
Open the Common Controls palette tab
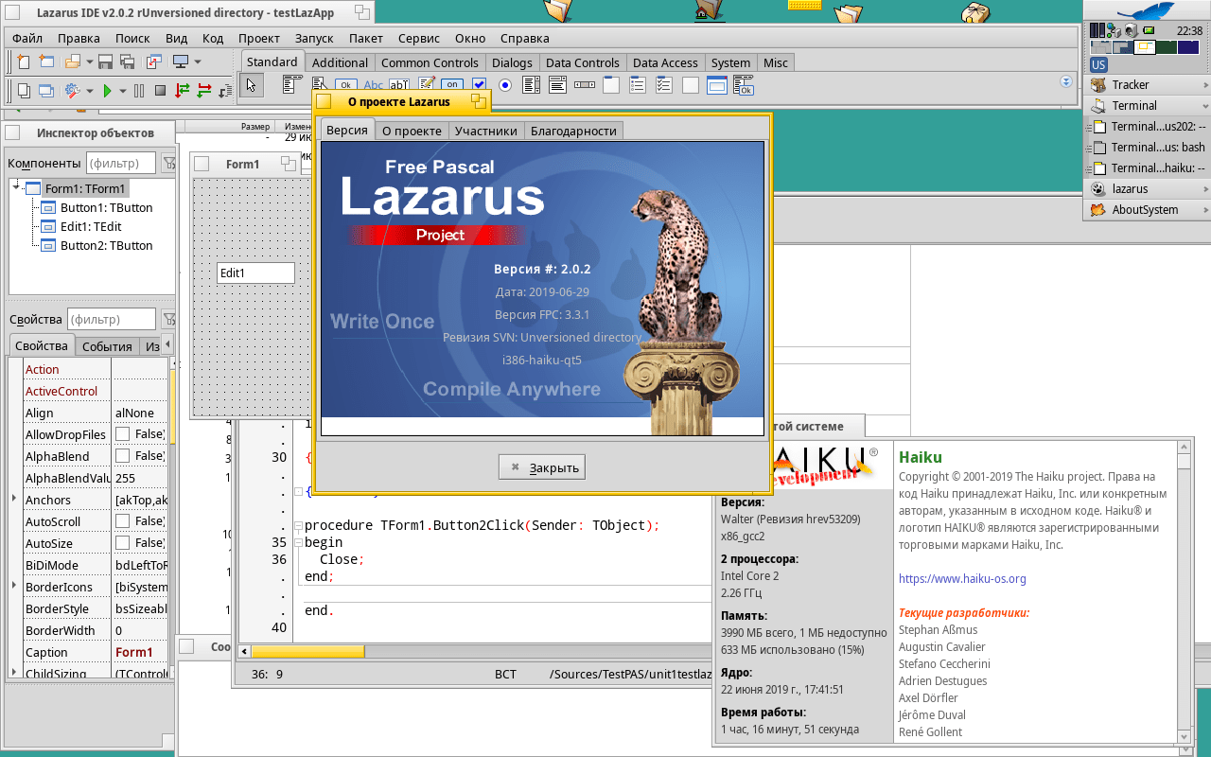430,62
